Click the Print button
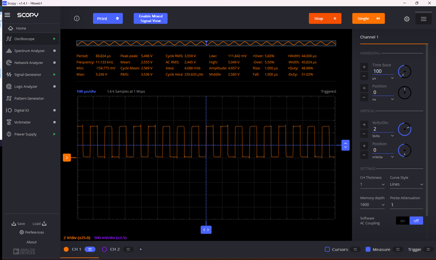The width and height of the screenshot is (436, 260). (x=108, y=18)
